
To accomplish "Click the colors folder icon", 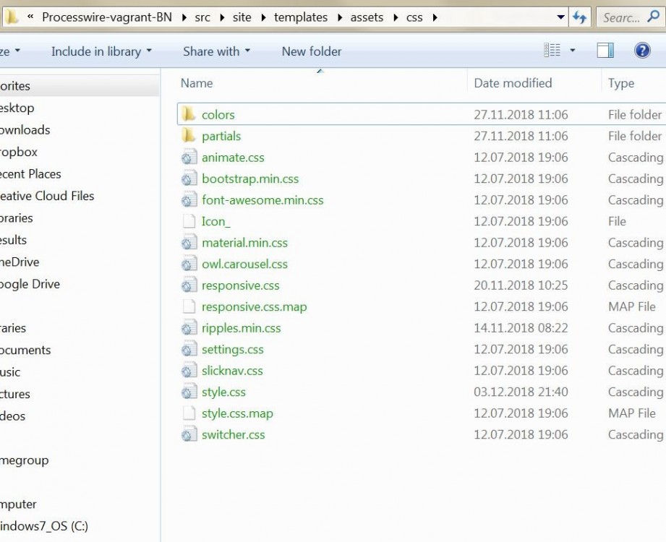I will pos(189,114).
